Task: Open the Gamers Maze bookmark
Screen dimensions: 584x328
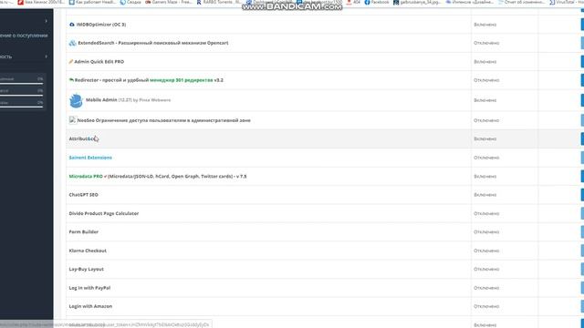Action: pyautogui.click(x=169, y=2)
